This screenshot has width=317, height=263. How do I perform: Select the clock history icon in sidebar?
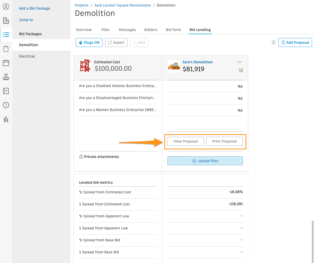6,105
